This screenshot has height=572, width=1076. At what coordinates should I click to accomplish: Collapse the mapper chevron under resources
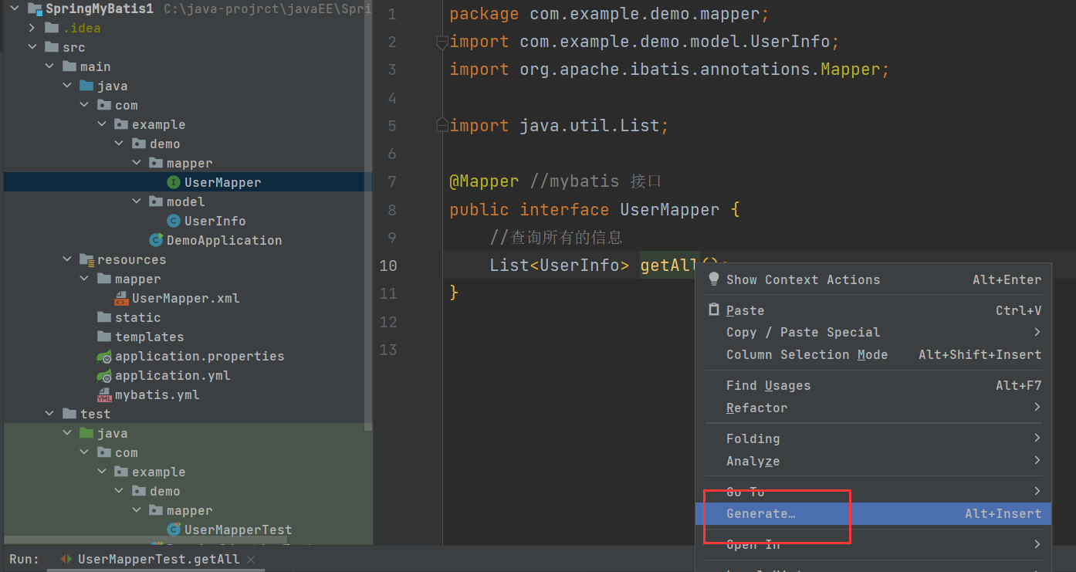point(84,279)
